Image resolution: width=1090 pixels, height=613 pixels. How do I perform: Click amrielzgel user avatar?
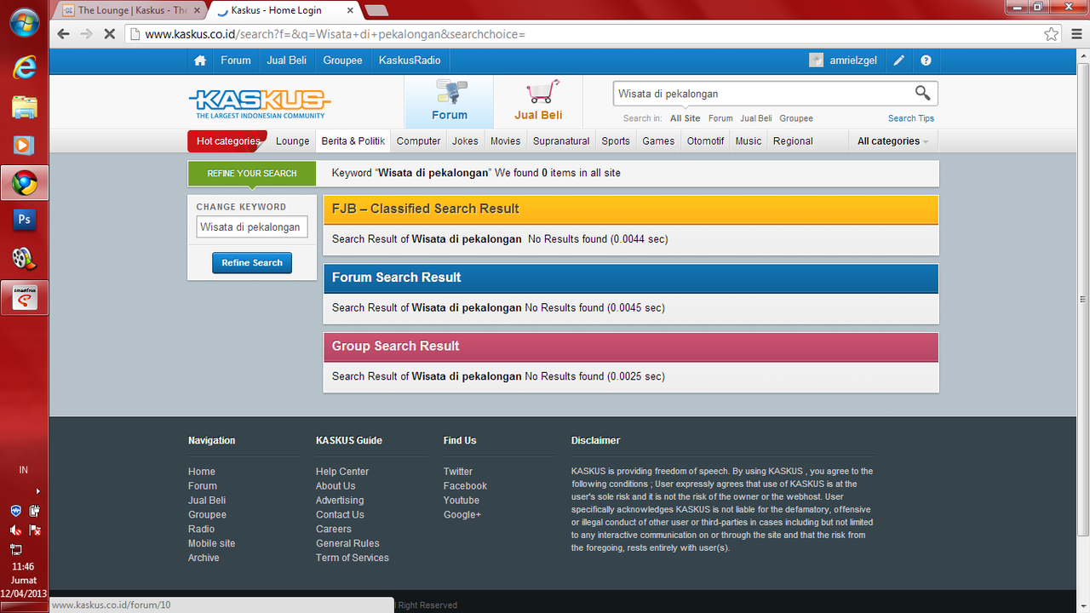coord(817,60)
